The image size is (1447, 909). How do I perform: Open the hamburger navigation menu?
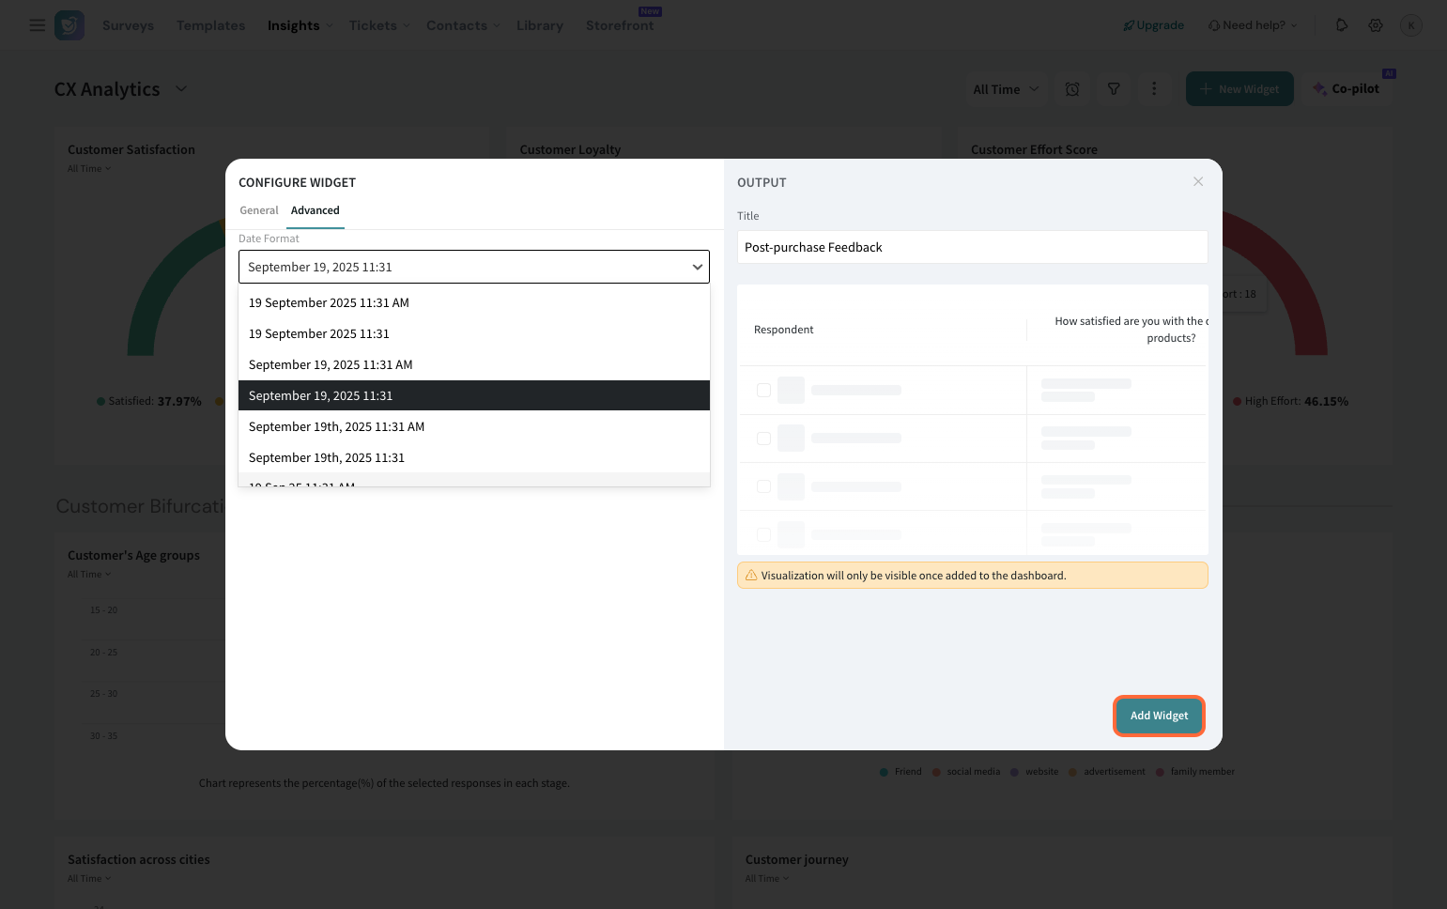38,25
